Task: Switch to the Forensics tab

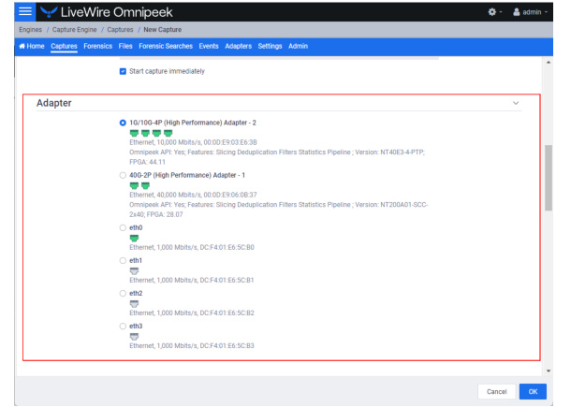Action: tap(97, 46)
